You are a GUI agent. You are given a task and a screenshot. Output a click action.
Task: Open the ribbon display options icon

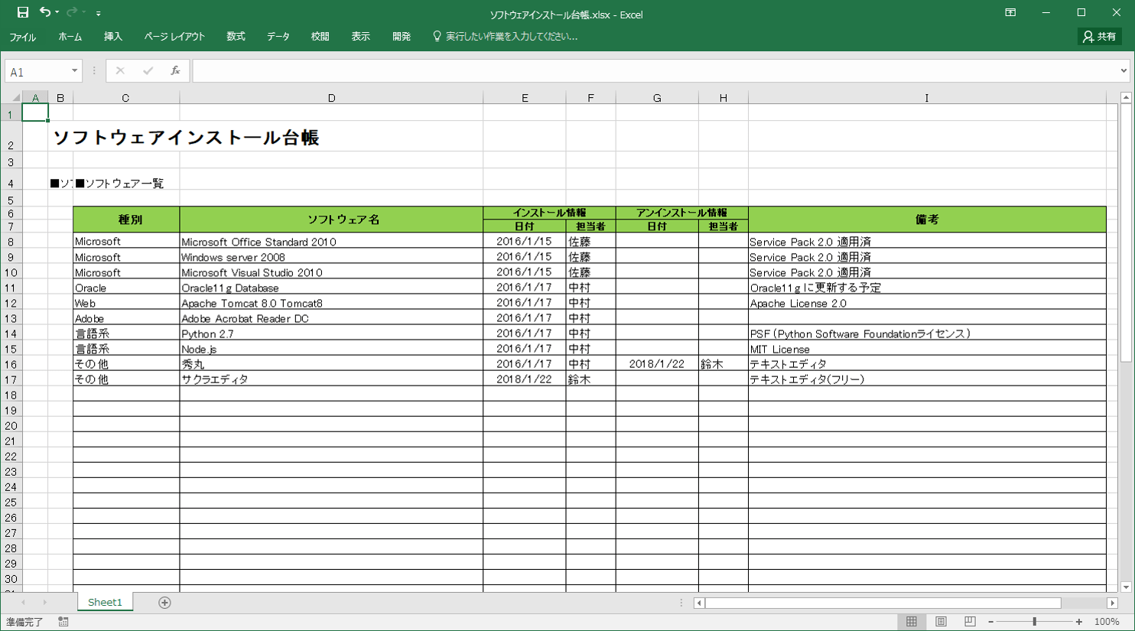pyautogui.click(x=1010, y=13)
